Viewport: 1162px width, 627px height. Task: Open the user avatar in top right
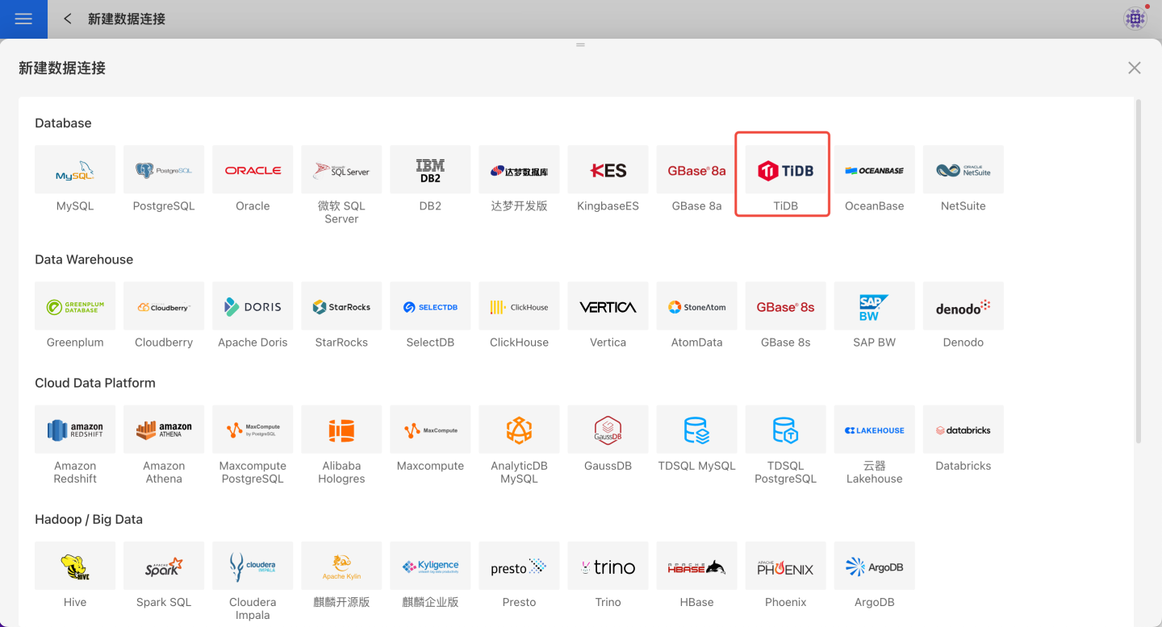click(1135, 19)
